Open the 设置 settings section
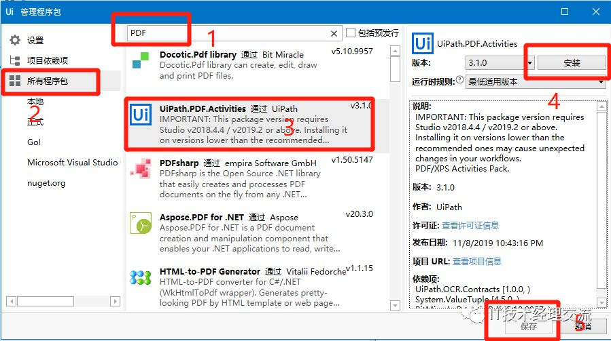The image size is (611, 341). click(35, 40)
